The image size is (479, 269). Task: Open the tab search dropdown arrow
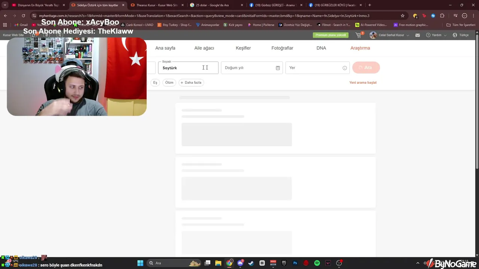[4, 5]
